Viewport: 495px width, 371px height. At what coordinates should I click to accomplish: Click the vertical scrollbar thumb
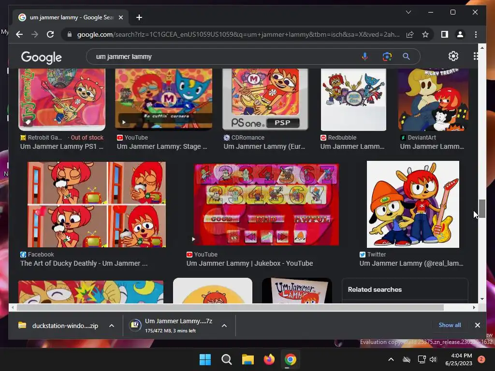point(482,209)
